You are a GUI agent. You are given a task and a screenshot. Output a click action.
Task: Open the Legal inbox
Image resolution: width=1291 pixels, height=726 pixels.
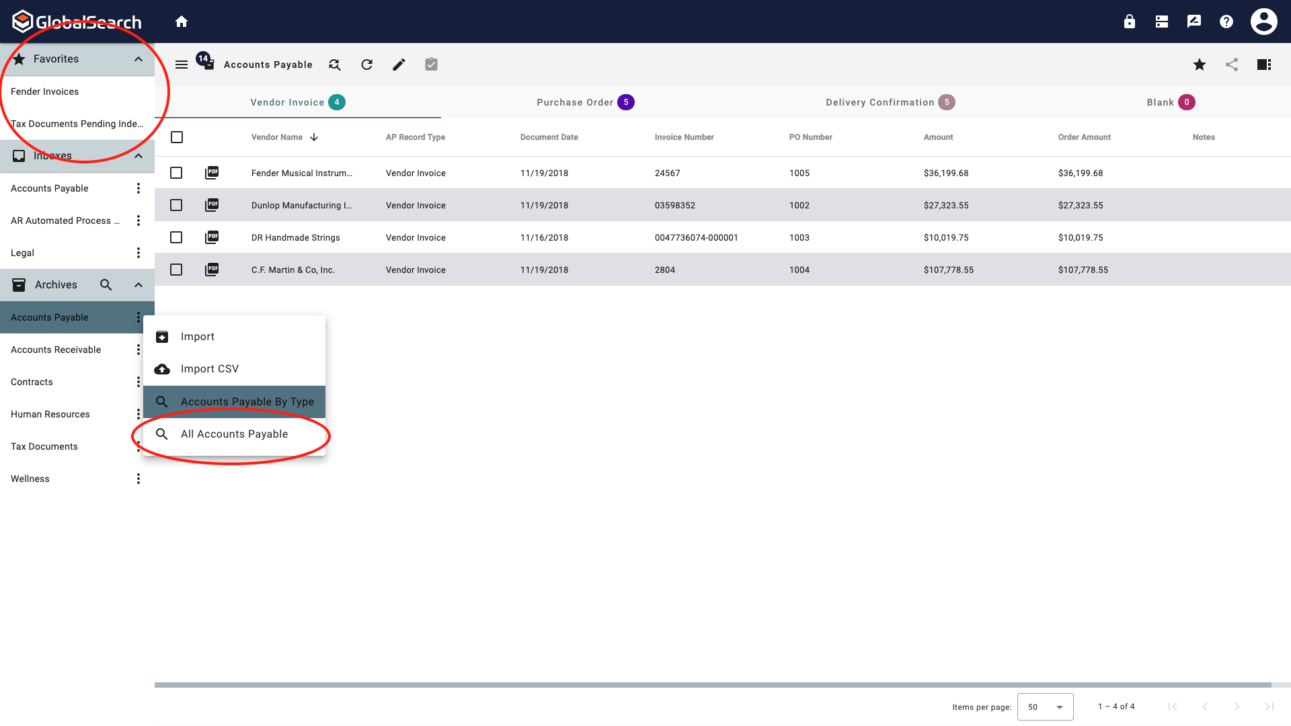pyautogui.click(x=23, y=253)
